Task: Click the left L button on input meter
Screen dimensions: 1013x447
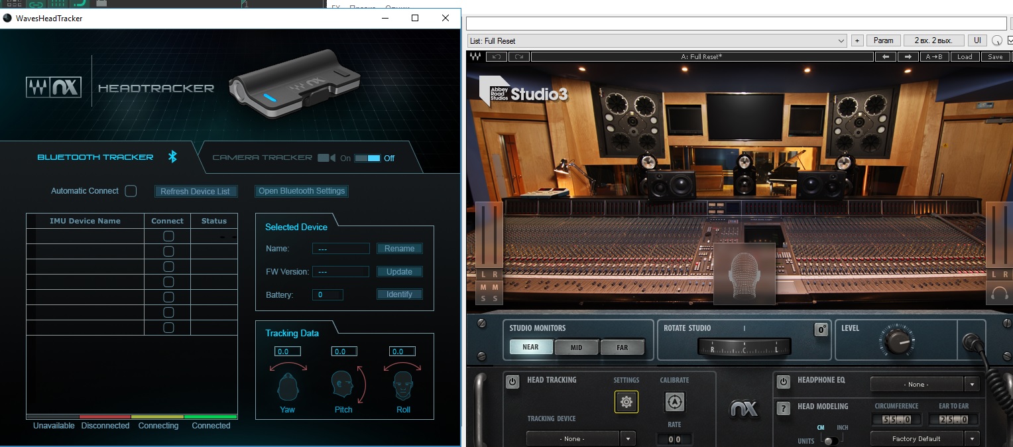Action: coord(483,275)
